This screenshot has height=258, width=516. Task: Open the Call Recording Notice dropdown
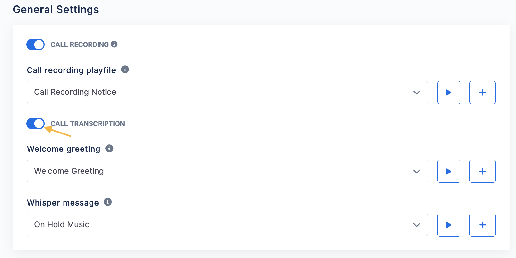[227, 92]
